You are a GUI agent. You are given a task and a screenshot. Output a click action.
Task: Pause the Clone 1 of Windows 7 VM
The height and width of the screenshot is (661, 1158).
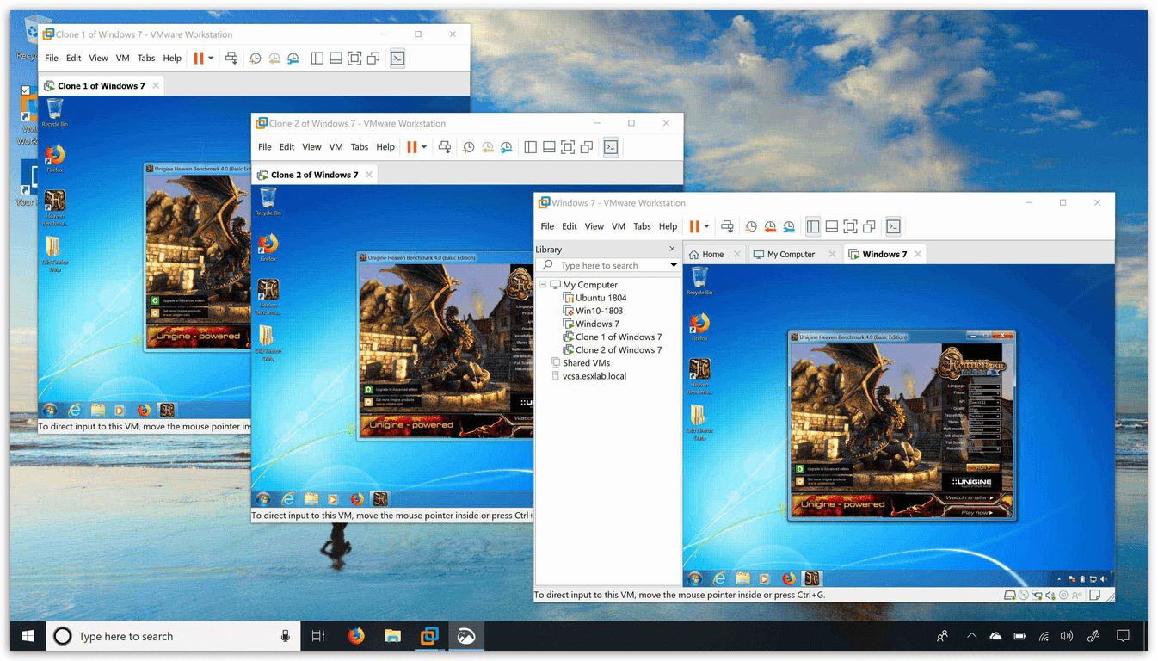pos(198,59)
